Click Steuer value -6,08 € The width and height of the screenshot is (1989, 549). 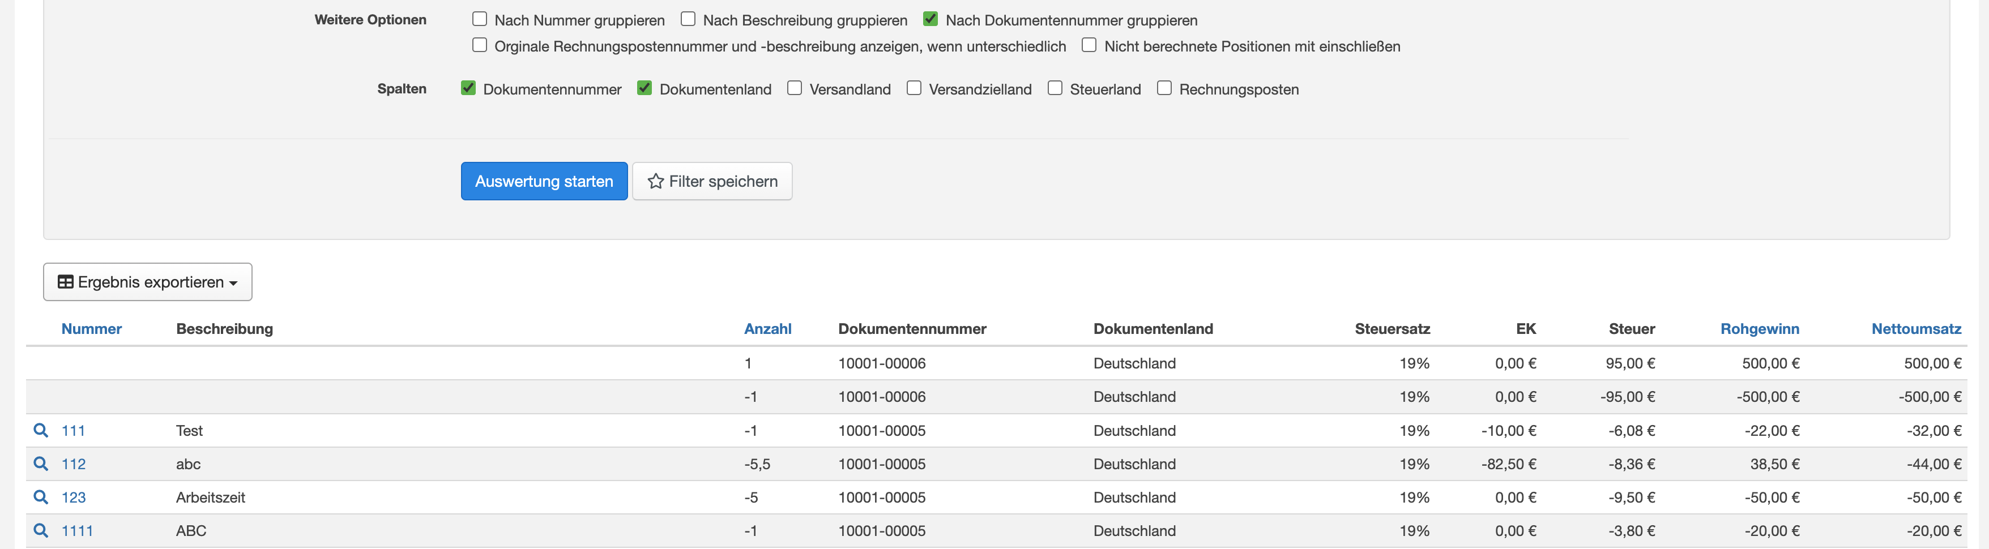pyautogui.click(x=1632, y=431)
